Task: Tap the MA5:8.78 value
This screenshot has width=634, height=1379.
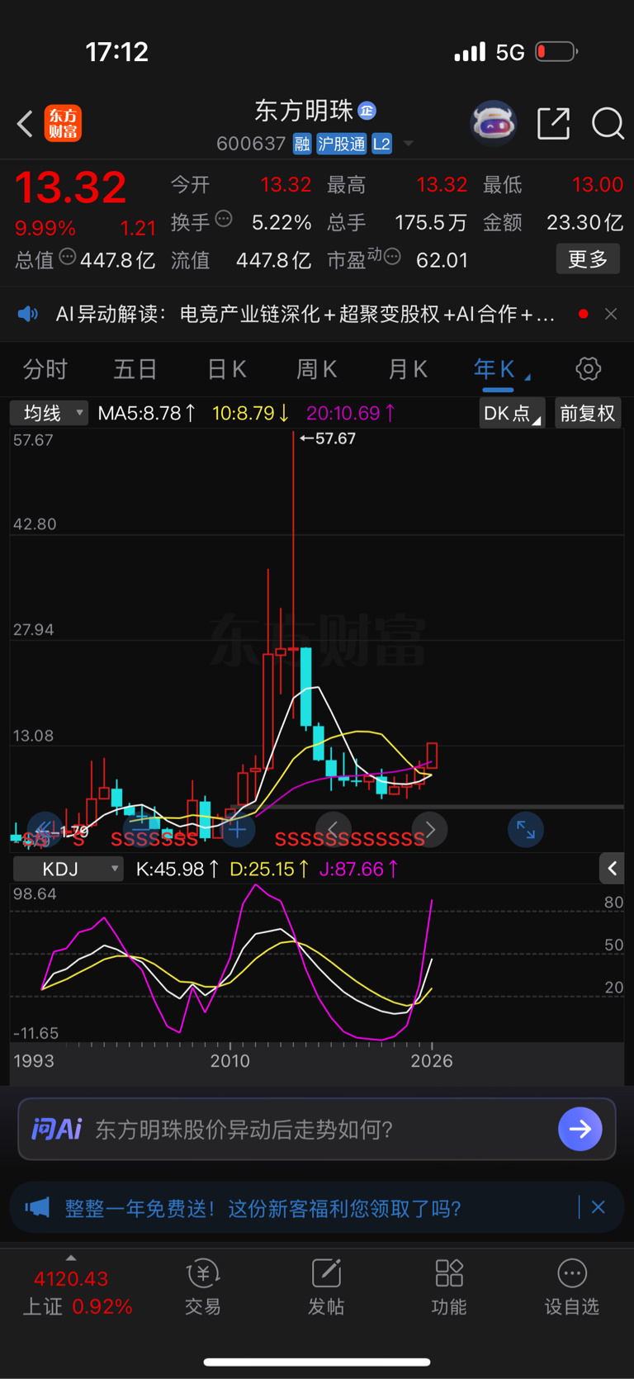Action: click(147, 413)
